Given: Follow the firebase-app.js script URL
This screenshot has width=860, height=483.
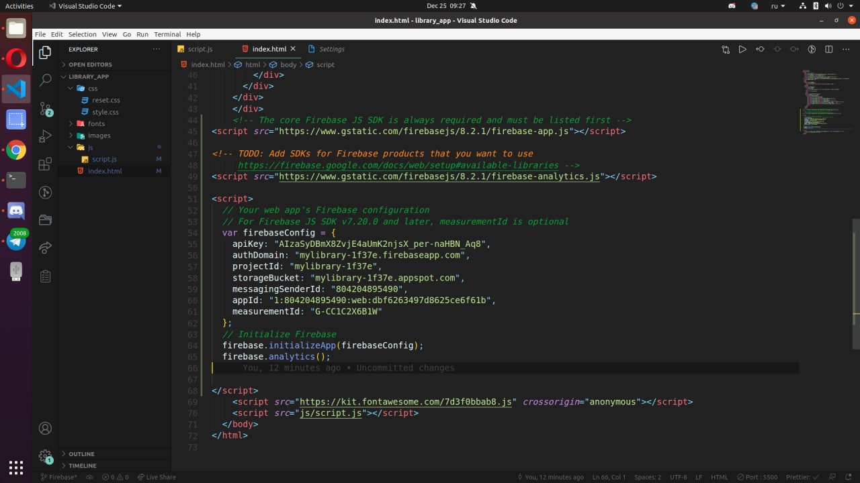Looking at the screenshot, I should pyautogui.click(x=424, y=131).
